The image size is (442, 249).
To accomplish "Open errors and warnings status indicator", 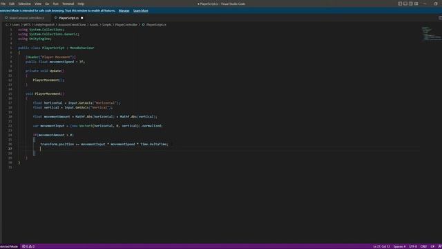I will tap(28, 246).
